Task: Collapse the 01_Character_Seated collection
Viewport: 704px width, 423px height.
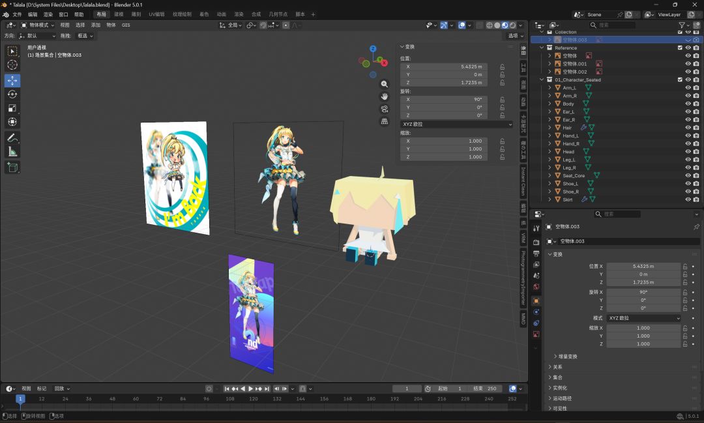Action: 542,80
